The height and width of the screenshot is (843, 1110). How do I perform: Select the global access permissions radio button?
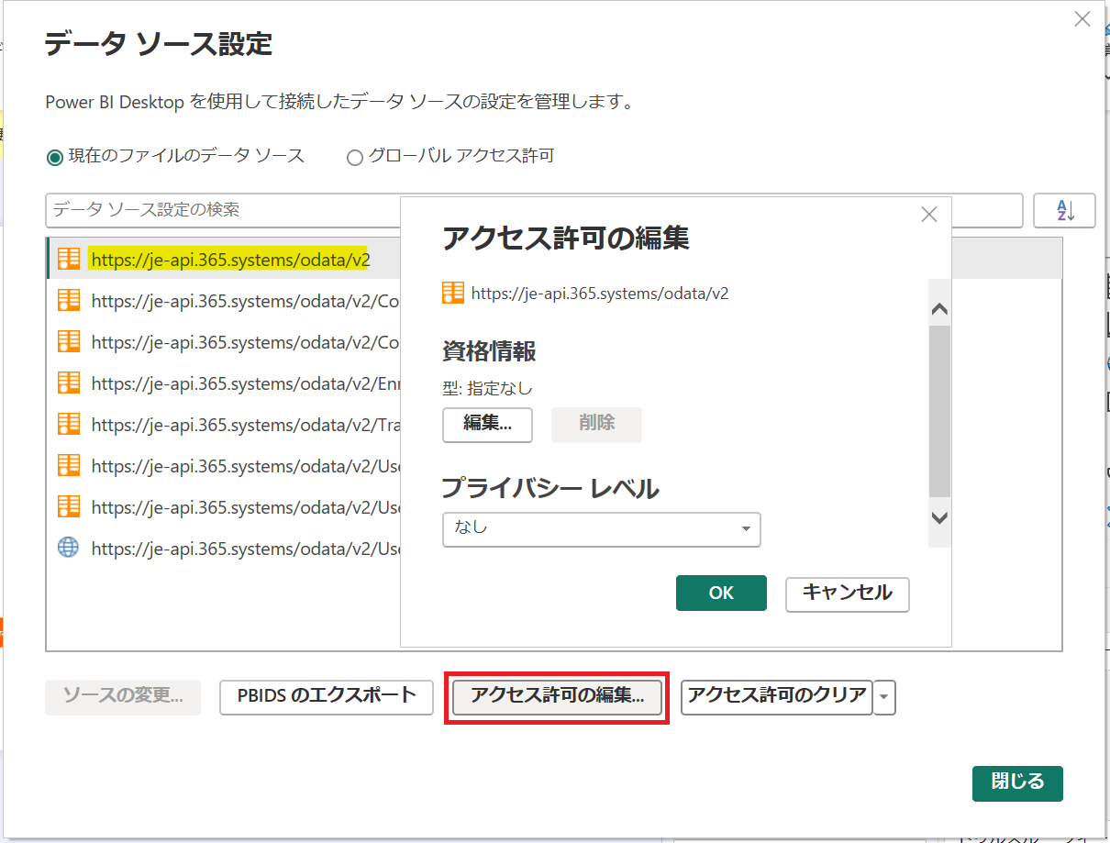coord(354,157)
